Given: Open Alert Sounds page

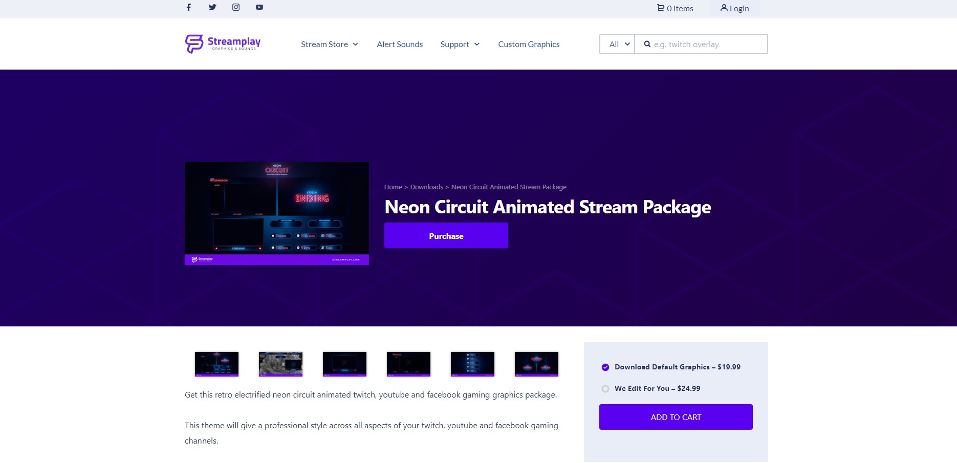Looking at the screenshot, I should 400,45.
